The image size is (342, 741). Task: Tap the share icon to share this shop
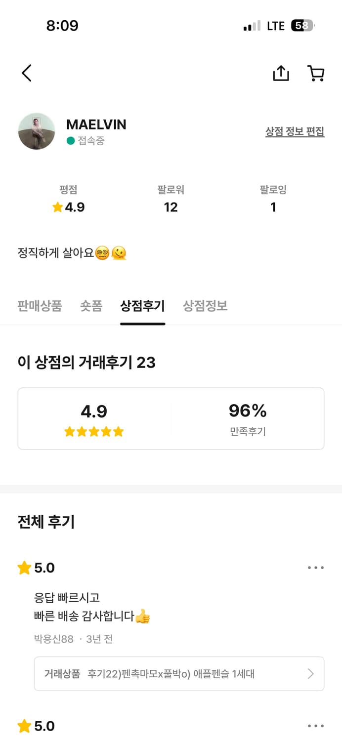click(281, 73)
